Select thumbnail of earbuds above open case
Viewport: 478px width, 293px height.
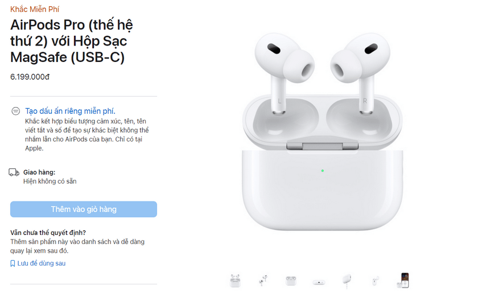(x=235, y=280)
